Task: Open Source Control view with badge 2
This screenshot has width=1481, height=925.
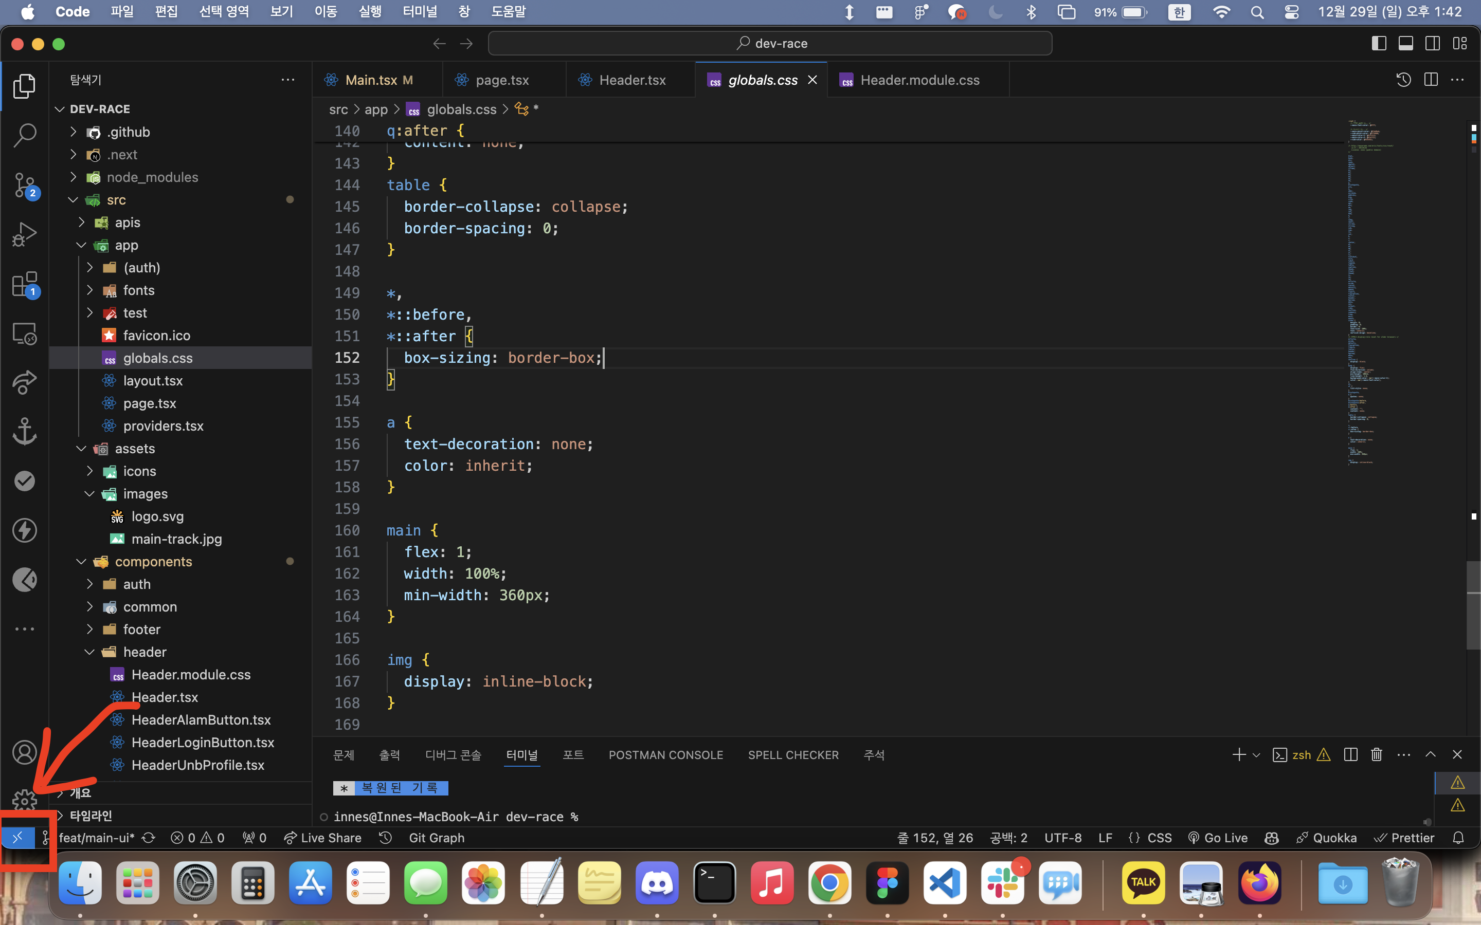Action: coord(25,186)
